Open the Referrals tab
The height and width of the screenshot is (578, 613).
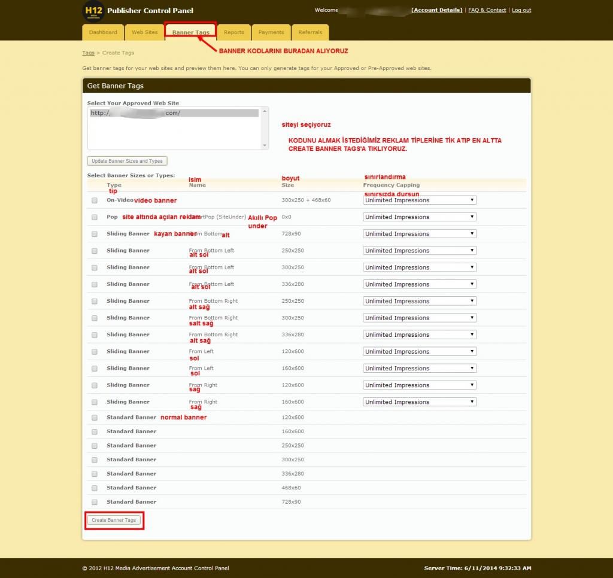[x=310, y=32]
